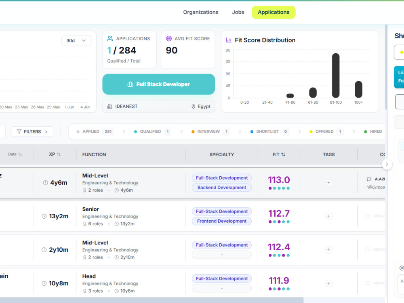The width and height of the screenshot is (404, 303).
Task: Select the INTERVIEW pipeline stage
Action: [x=211, y=132]
